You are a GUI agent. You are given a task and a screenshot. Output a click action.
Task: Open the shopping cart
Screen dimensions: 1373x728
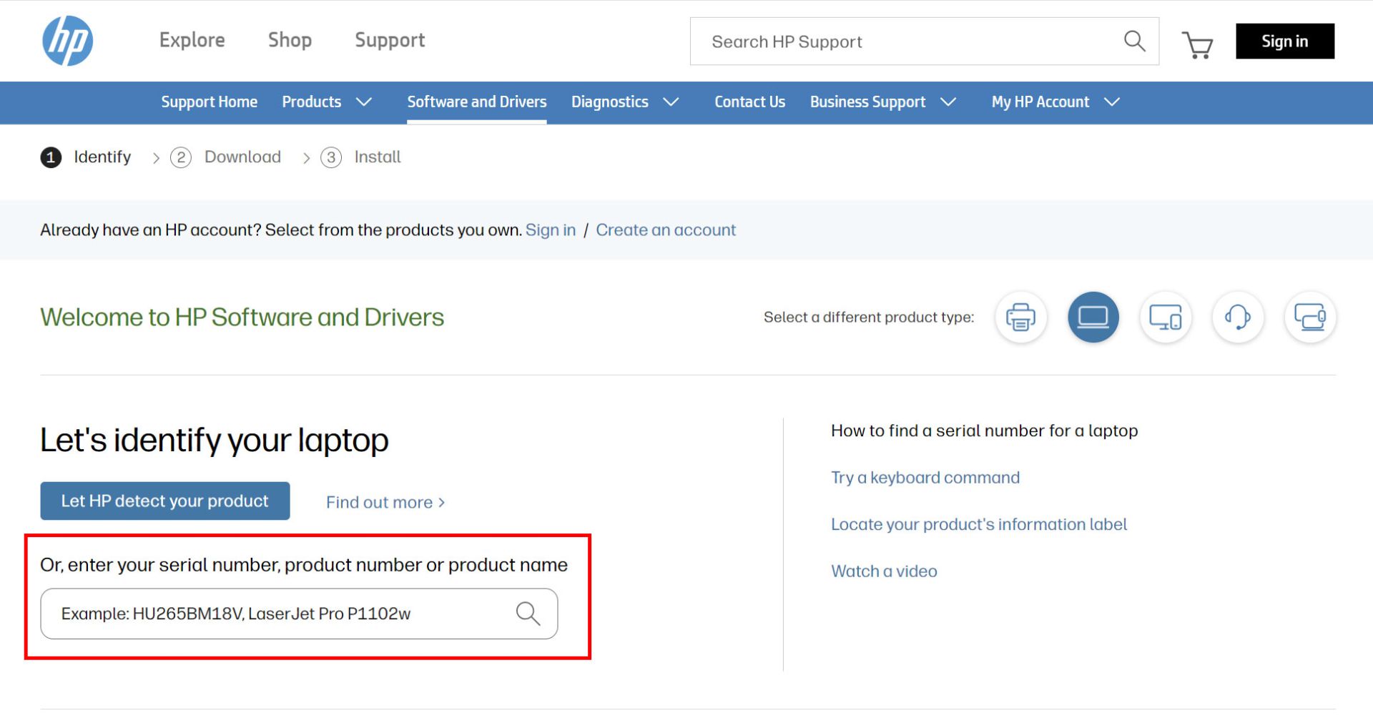coord(1197,44)
